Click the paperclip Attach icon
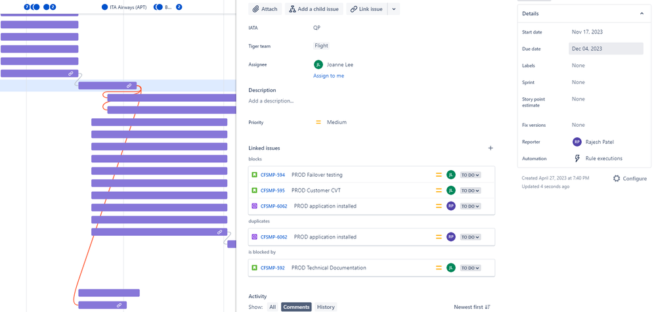The height and width of the screenshot is (312, 656). coord(255,9)
